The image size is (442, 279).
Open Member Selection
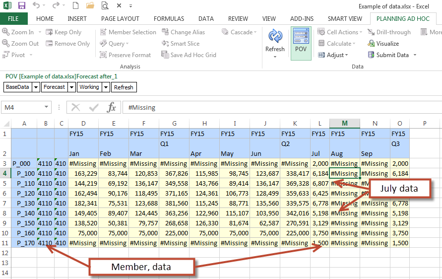pyautogui.click(x=128, y=32)
